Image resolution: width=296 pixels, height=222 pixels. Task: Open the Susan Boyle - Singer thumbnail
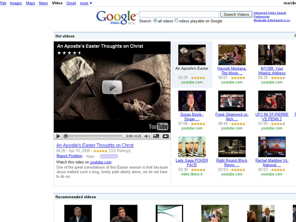pos(192,101)
